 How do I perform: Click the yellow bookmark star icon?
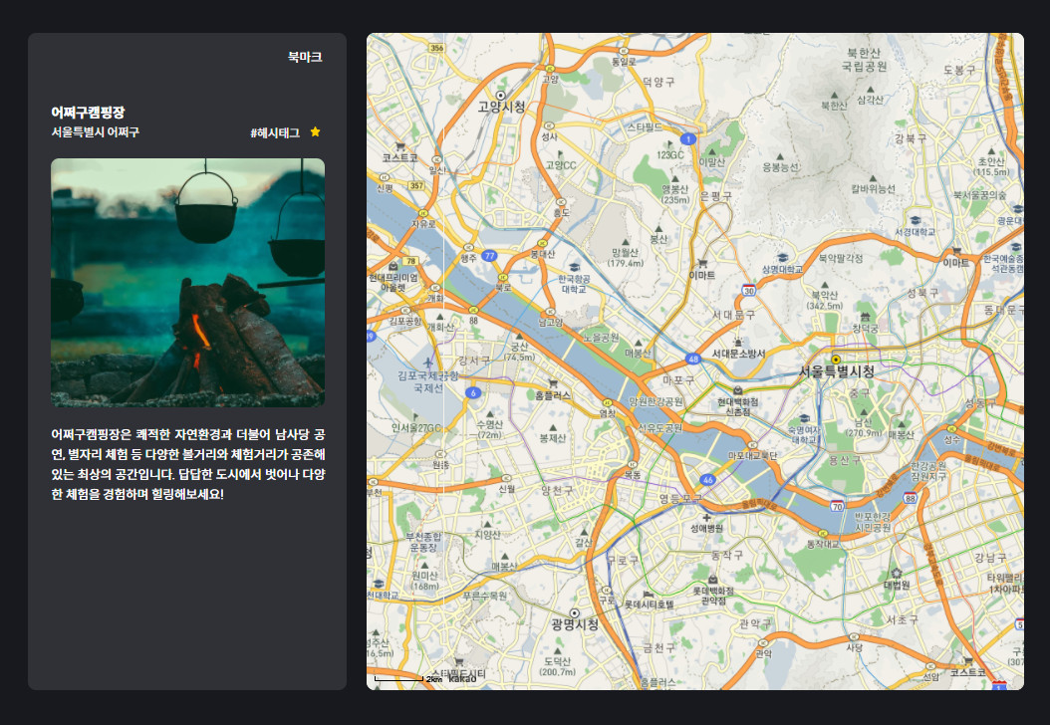point(315,132)
